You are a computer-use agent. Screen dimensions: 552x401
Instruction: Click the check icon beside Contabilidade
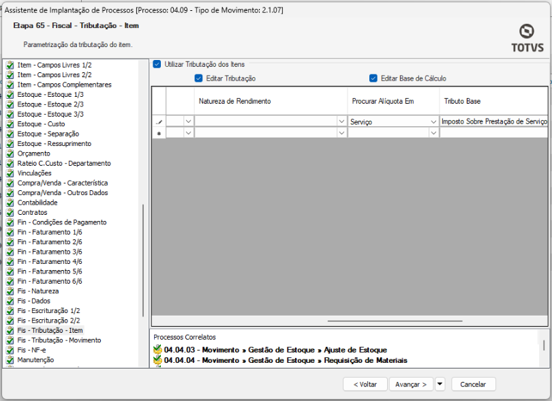pos(10,203)
